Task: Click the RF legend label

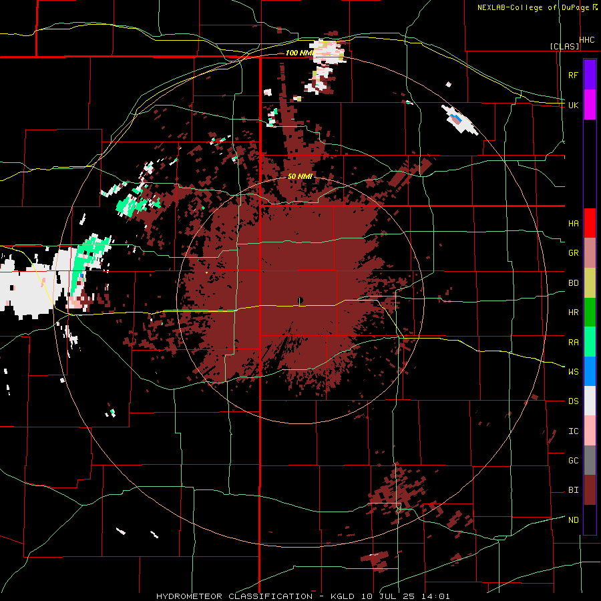Action: click(x=573, y=75)
